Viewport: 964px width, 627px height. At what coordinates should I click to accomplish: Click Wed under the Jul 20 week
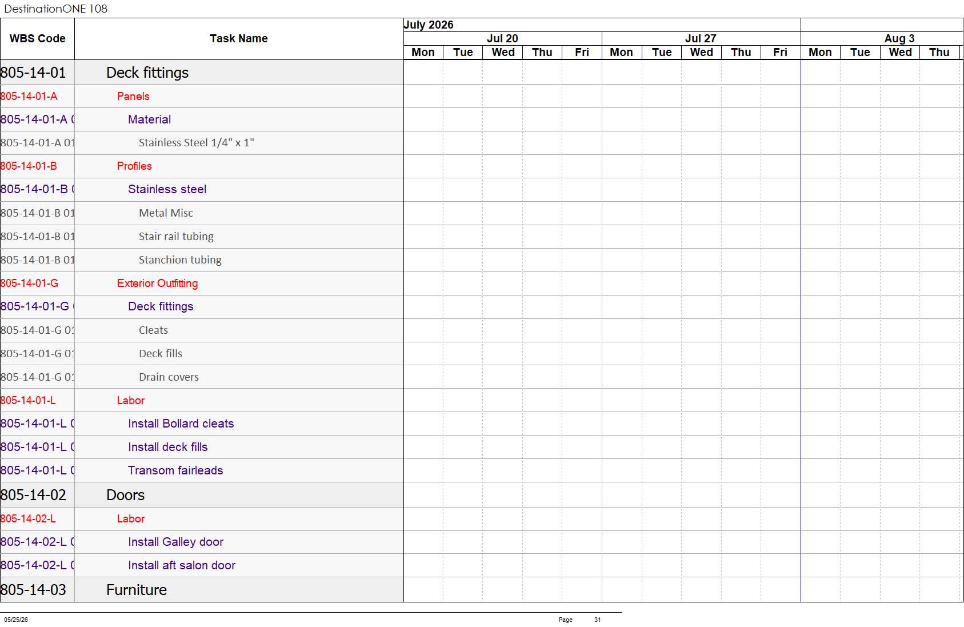point(503,52)
